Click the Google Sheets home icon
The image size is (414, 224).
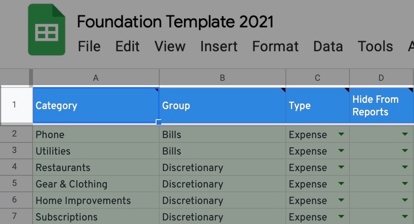[x=46, y=29]
